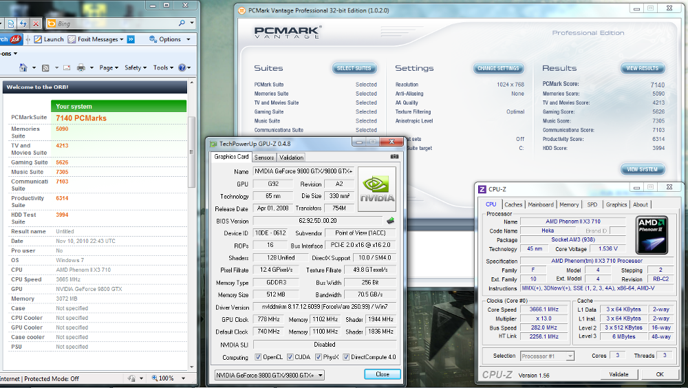Open the 100% zoom level dropdown

click(184, 378)
